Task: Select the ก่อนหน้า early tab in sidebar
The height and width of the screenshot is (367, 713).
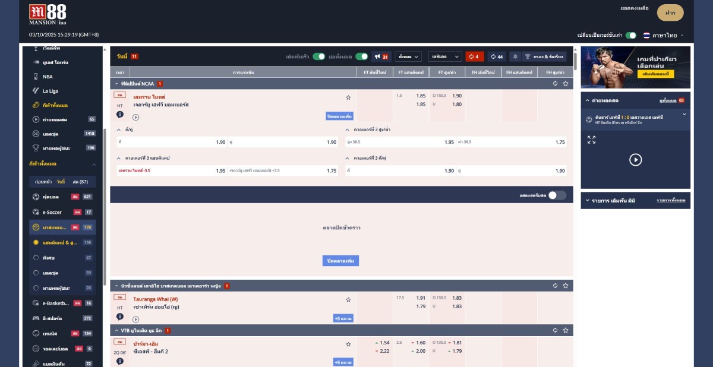Action: [x=43, y=182]
